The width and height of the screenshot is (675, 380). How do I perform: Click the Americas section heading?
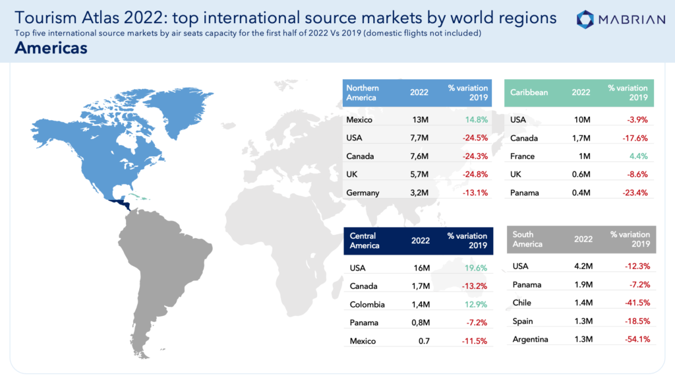pyautogui.click(x=51, y=47)
